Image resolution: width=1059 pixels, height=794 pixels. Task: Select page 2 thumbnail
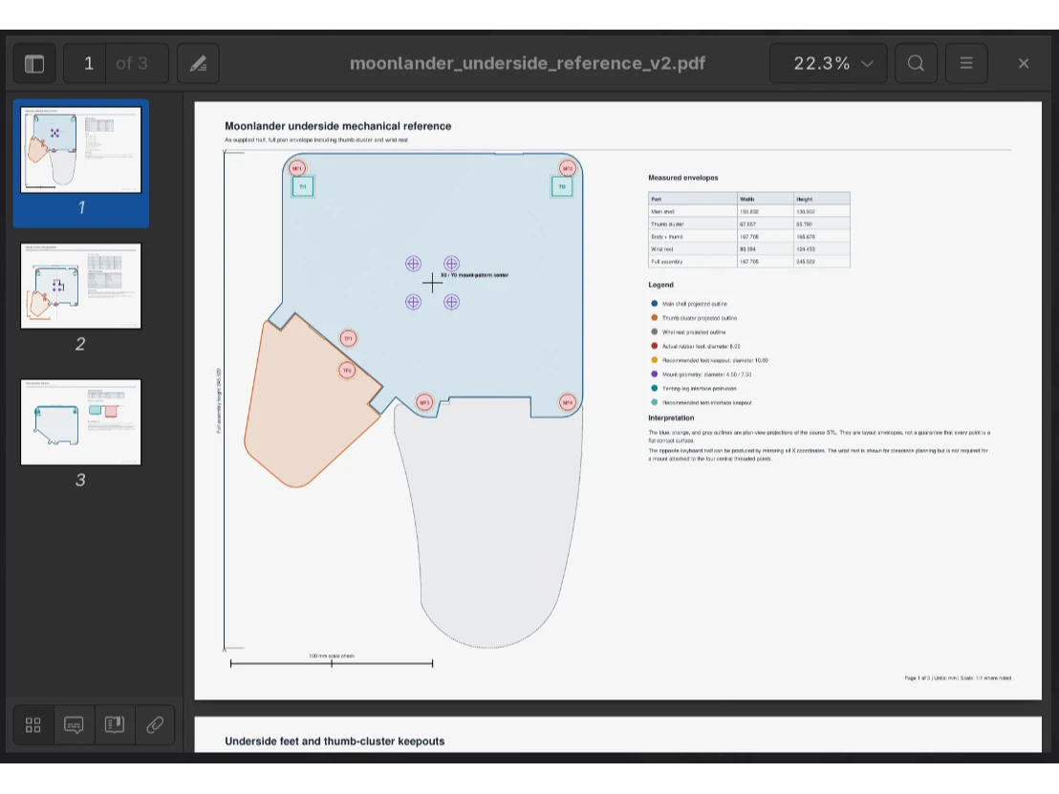(x=81, y=287)
